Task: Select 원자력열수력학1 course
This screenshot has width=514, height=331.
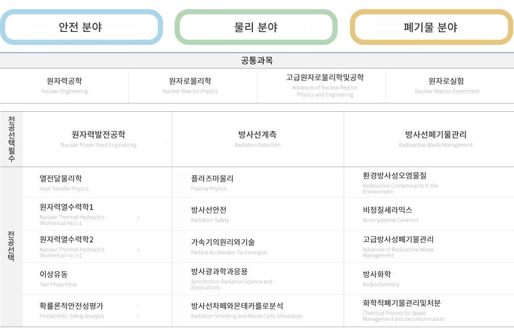Action: (x=66, y=207)
